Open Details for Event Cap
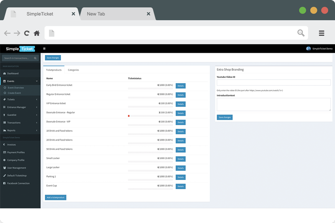The height and width of the screenshot is (223, 335). coord(180,187)
